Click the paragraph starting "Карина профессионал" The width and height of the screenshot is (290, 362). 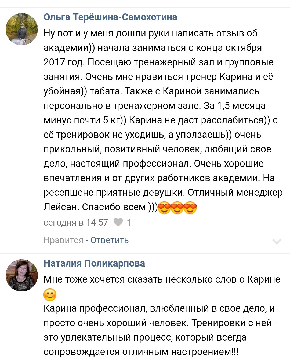pyautogui.click(x=159, y=308)
